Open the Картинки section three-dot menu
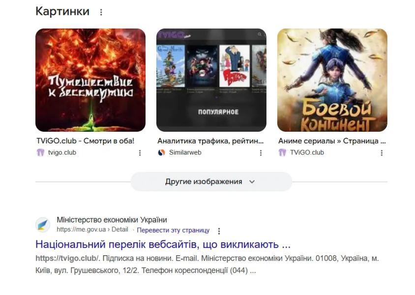 pos(101,12)
